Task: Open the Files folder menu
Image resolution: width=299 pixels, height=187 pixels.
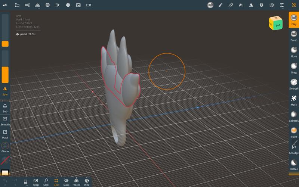Action: point(17,5)
